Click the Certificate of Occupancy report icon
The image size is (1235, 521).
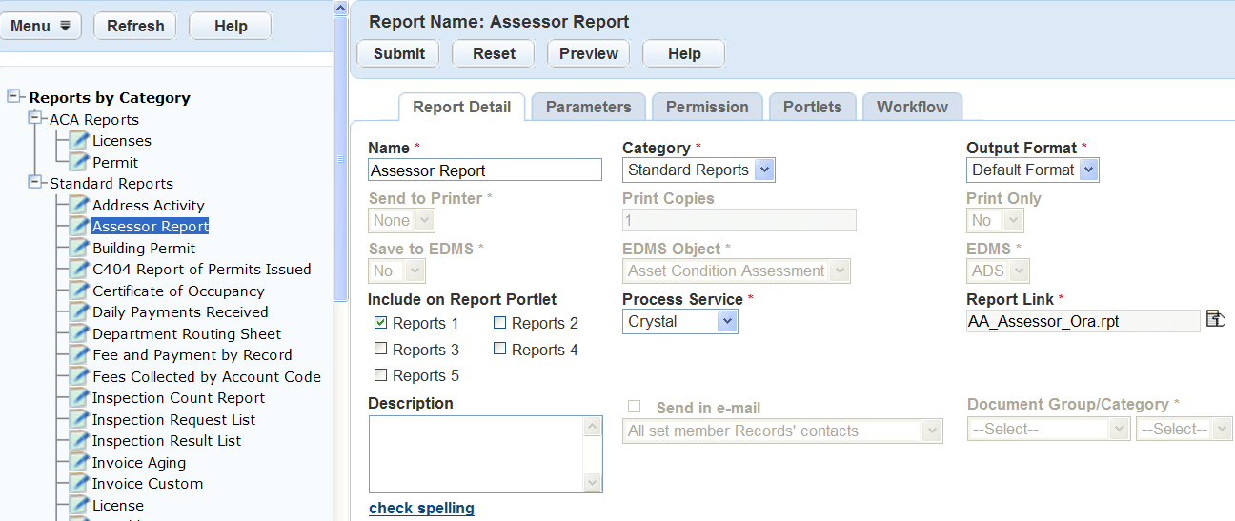coord(80,291)
